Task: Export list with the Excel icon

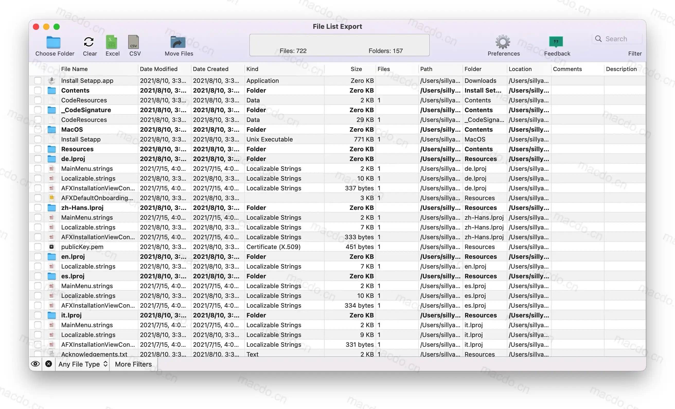Action: click(111, 42)
